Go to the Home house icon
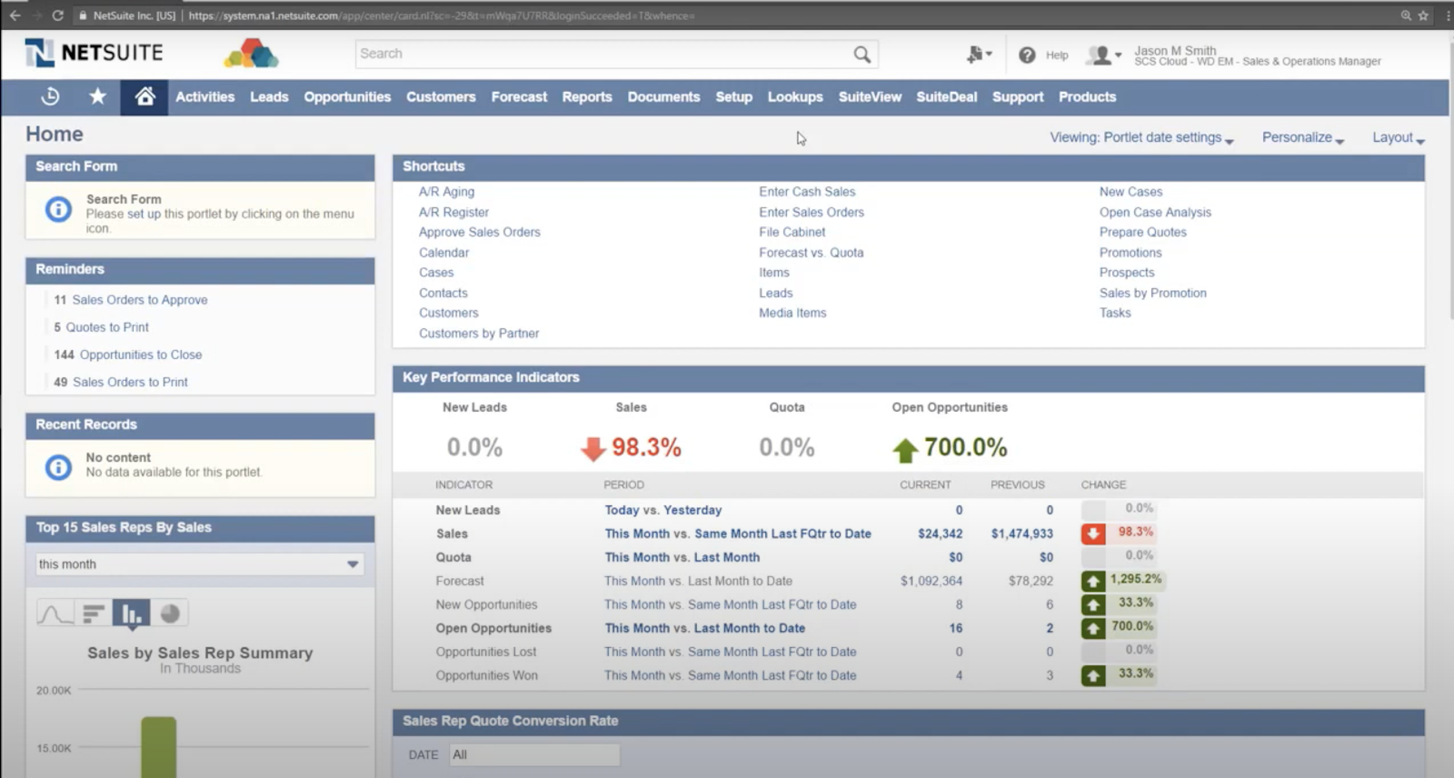The height and width of the screenshot is (778, 1454). click(x=144, y=96)
